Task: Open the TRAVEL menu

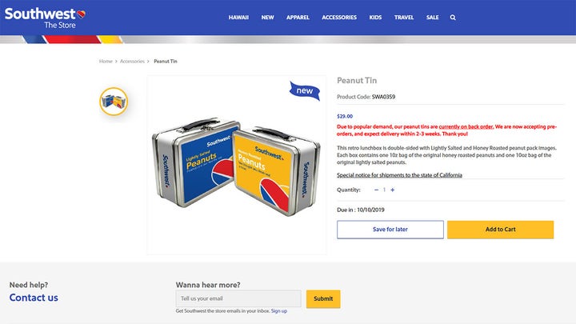Action: (x=404, y=18)
